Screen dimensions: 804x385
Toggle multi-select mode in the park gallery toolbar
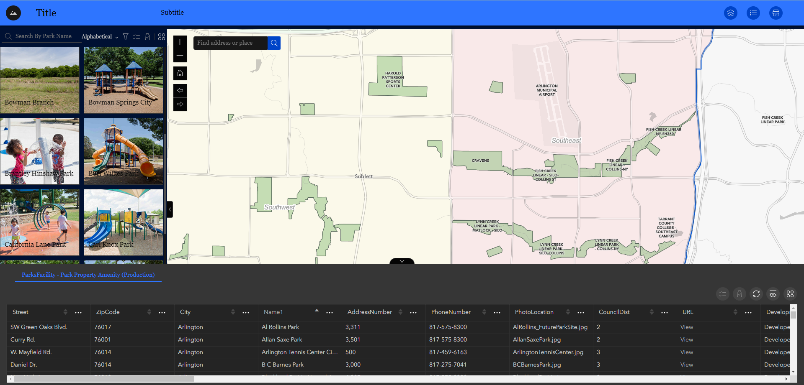coord(137,37)
